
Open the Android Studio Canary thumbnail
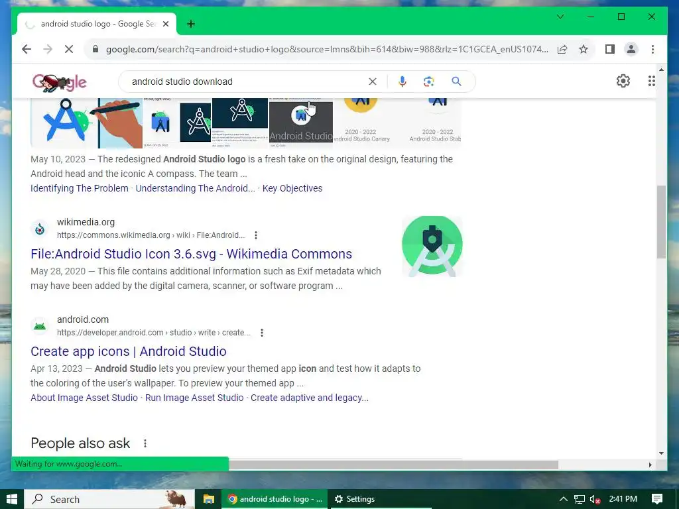pos(361,120)
